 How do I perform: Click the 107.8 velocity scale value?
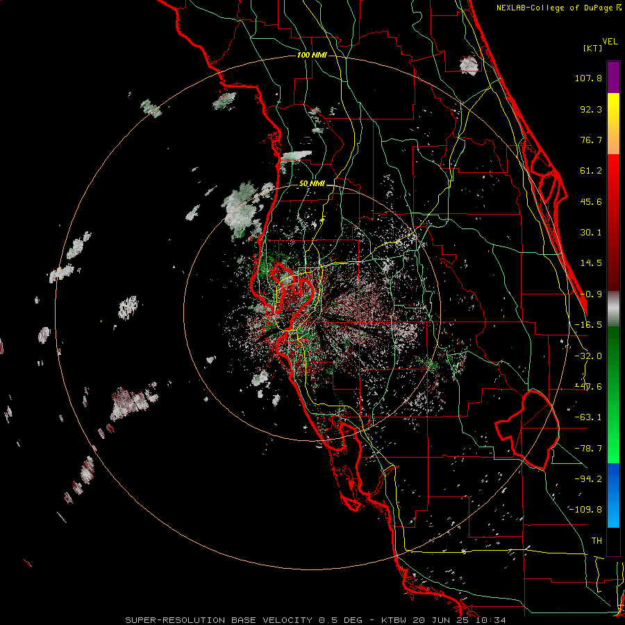[x=588, y=78]
